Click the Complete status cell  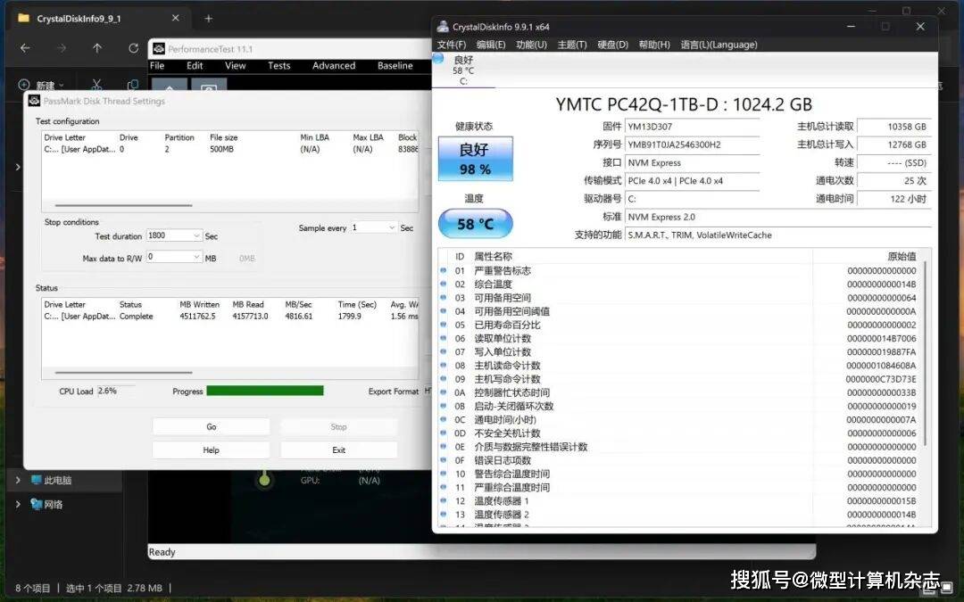coord(136,316)
